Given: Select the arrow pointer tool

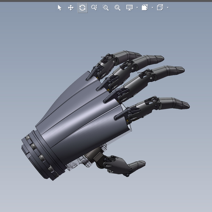Looking at the screenshot, I should [59, 8].
